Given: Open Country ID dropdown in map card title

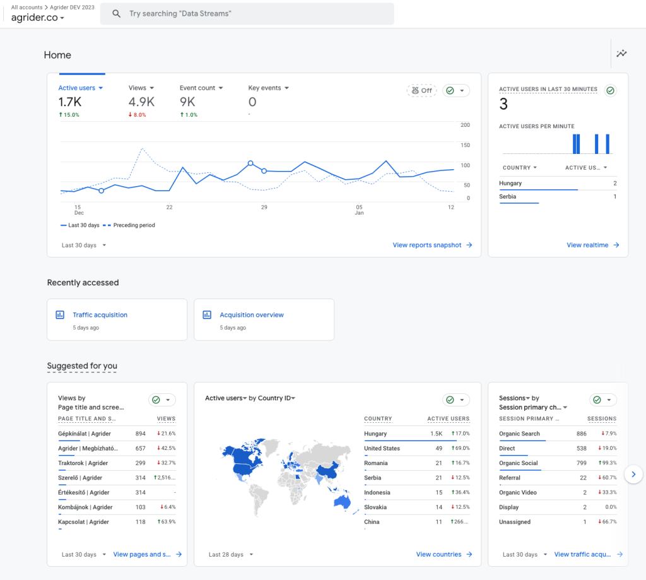Looking at the screenshot, I should tap(276, 398).
